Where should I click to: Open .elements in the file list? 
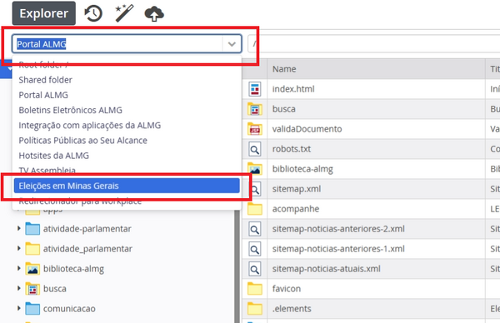pos(292,309)
